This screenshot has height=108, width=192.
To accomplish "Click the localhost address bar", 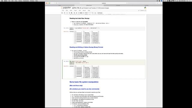I will click(x=104, y=3).
